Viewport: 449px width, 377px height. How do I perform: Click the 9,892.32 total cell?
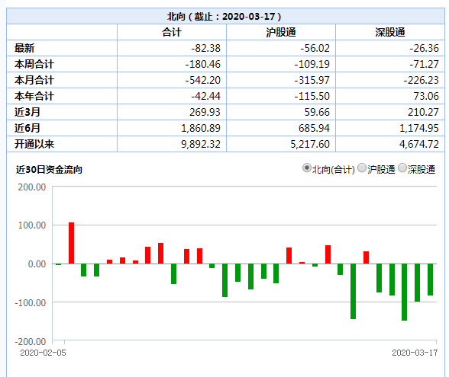point(201,144)
